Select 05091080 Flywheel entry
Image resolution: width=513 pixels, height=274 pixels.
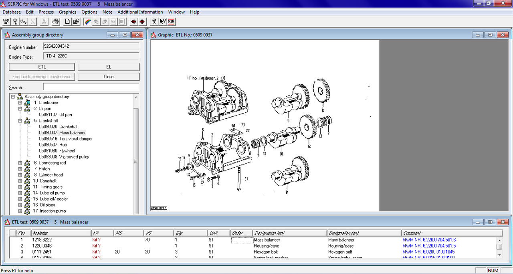coord(57,151)
